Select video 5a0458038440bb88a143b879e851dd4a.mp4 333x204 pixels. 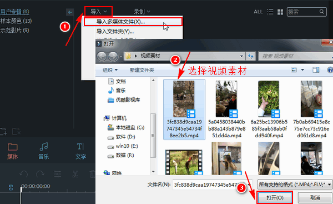[226, 110]
